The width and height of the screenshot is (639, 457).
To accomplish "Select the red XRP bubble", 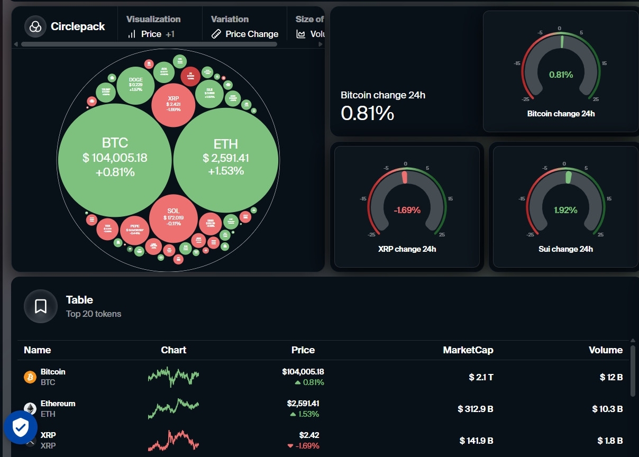I will (x=174, y=104).
